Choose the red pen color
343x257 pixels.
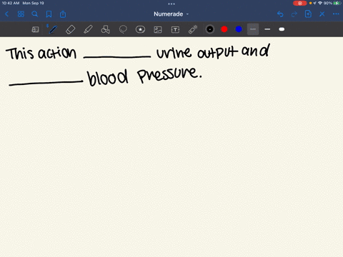(224, 29)
